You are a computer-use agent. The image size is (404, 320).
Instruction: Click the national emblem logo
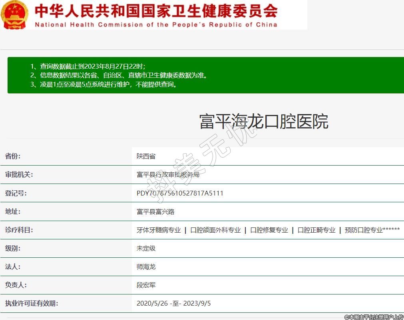(x=15, y=15)
